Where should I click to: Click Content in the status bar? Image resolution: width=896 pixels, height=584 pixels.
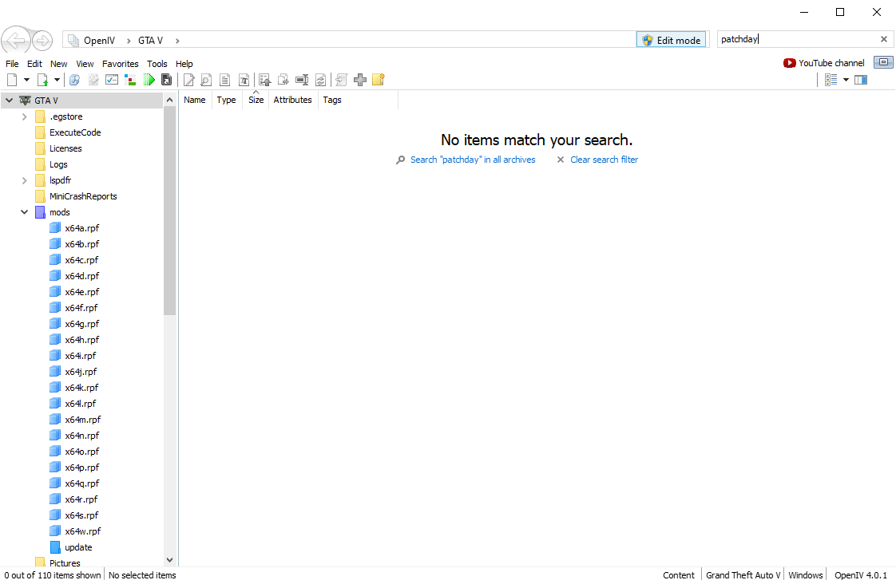point(678,575)
